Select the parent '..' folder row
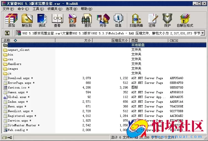 pyautogui.click(x=104, y=45)
